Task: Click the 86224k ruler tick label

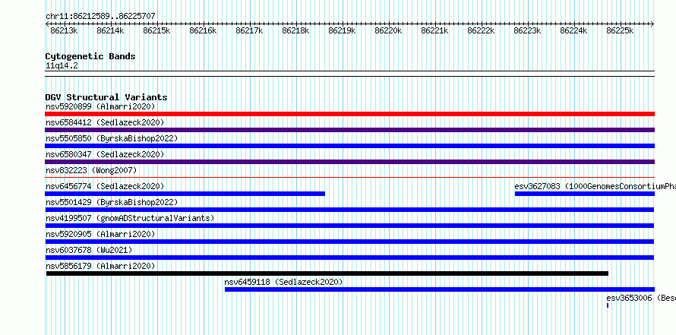Action: coord(573,30)
